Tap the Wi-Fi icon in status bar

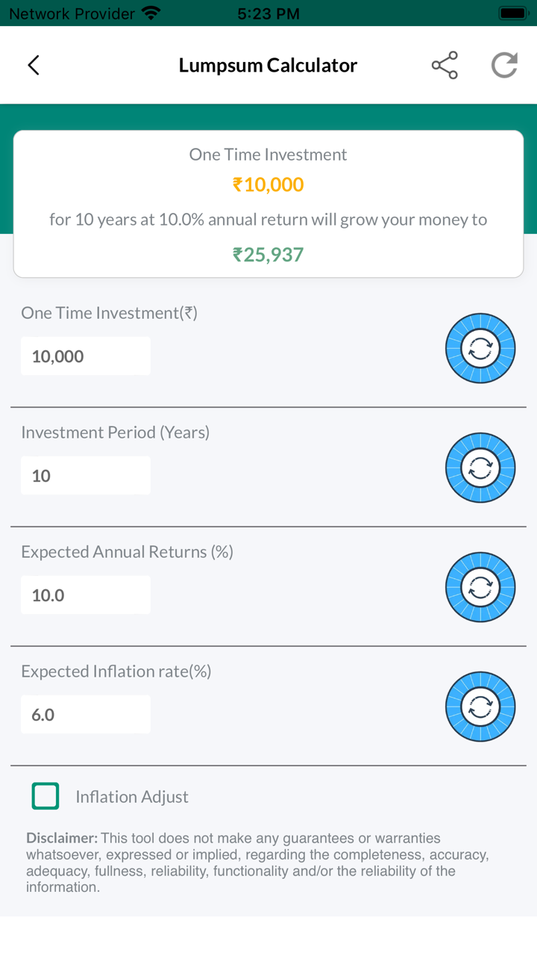tap(151, 13)
